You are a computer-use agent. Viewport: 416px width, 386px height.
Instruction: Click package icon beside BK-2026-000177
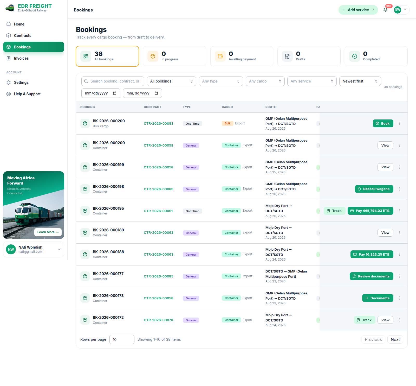[x=85, y=276]
